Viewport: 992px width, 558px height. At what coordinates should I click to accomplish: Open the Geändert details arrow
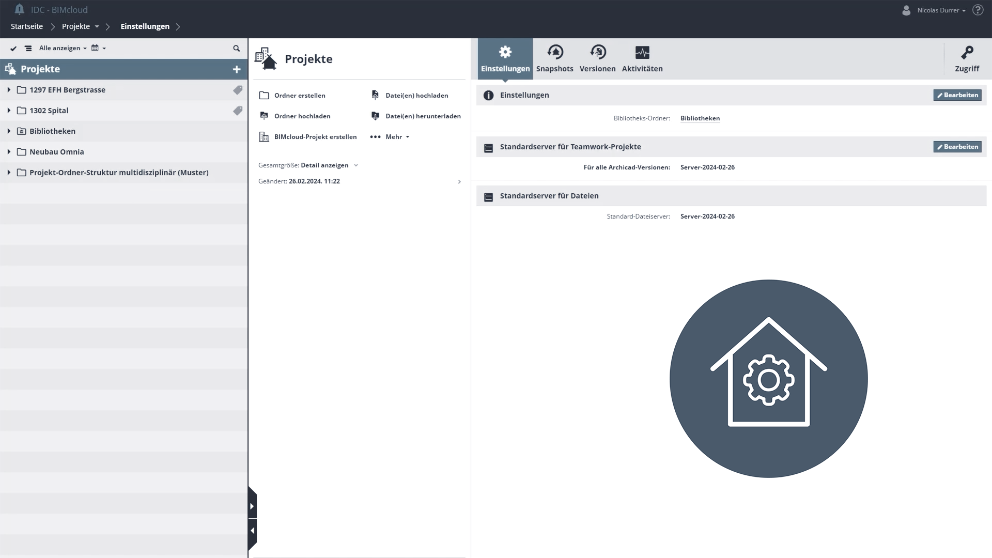pos(459,182)
